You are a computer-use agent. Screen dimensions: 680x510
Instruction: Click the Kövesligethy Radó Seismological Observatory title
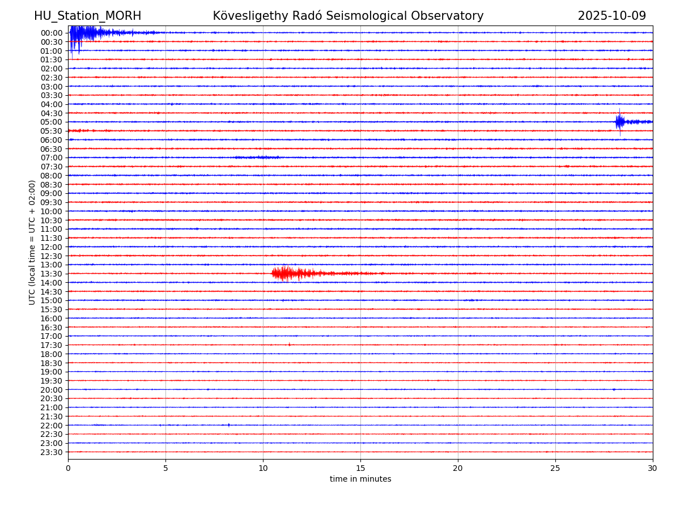348,16
